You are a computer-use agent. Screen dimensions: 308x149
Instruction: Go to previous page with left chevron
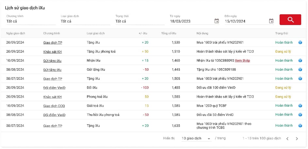[x=287, y=139]
